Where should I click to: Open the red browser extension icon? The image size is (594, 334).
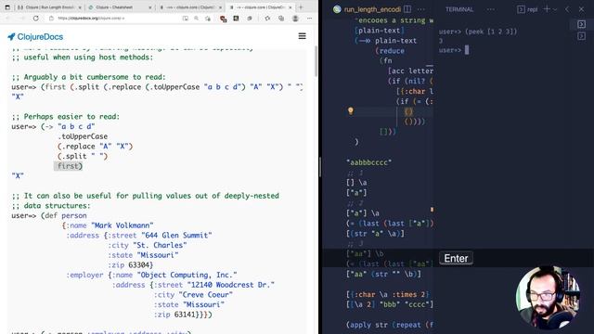point(223,19)
